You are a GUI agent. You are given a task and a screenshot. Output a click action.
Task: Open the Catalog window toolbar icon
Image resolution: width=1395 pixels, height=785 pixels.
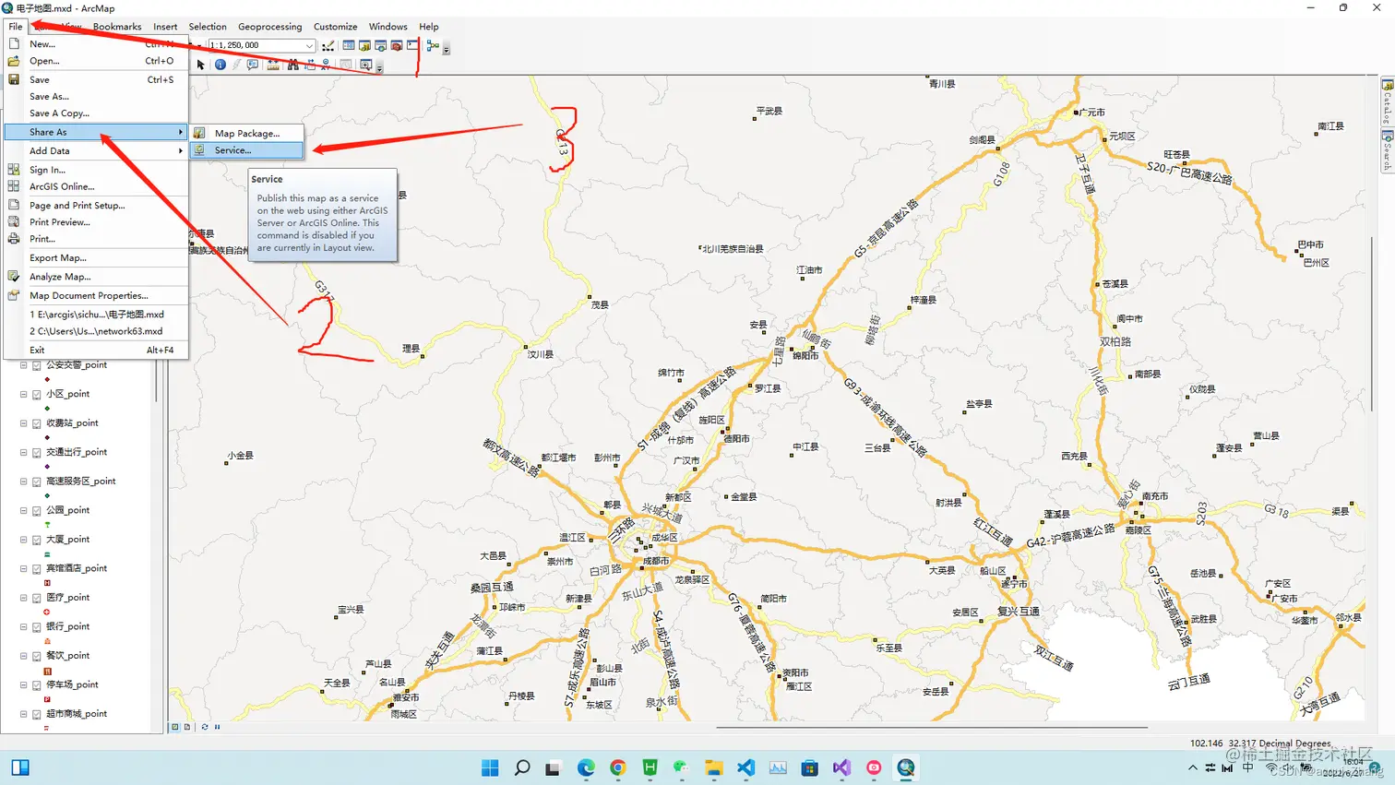364,45
